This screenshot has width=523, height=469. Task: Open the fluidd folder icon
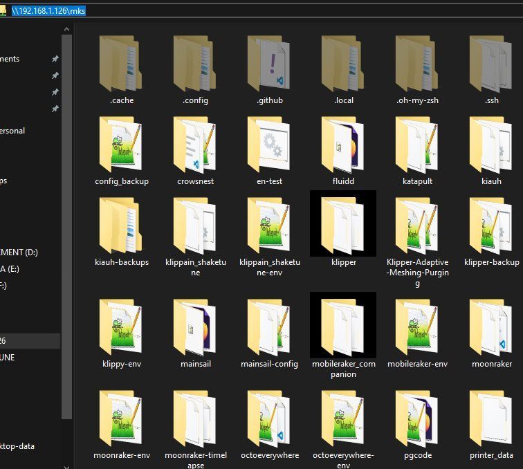(x=343, y=145)
